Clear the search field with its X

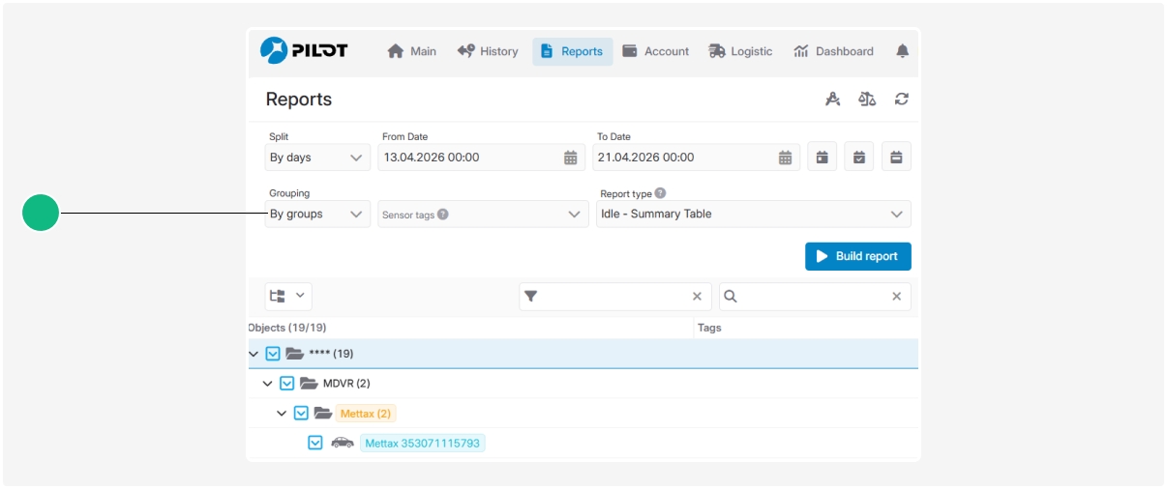pos(896,297)
